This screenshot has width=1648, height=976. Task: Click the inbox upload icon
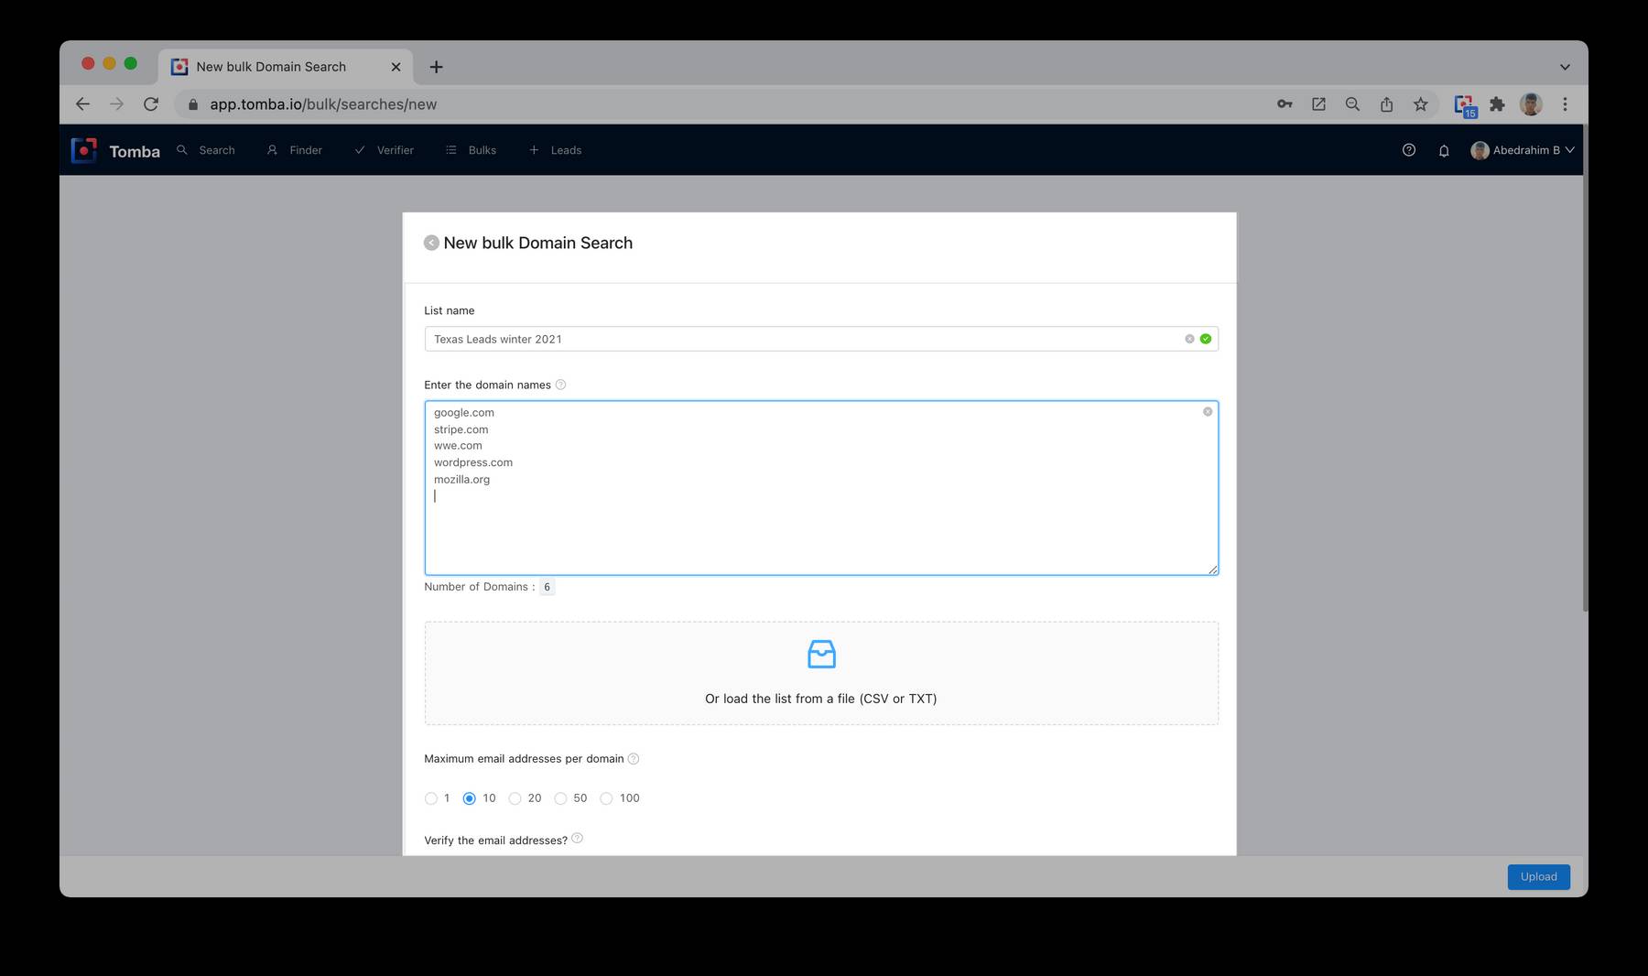[821, 654]
